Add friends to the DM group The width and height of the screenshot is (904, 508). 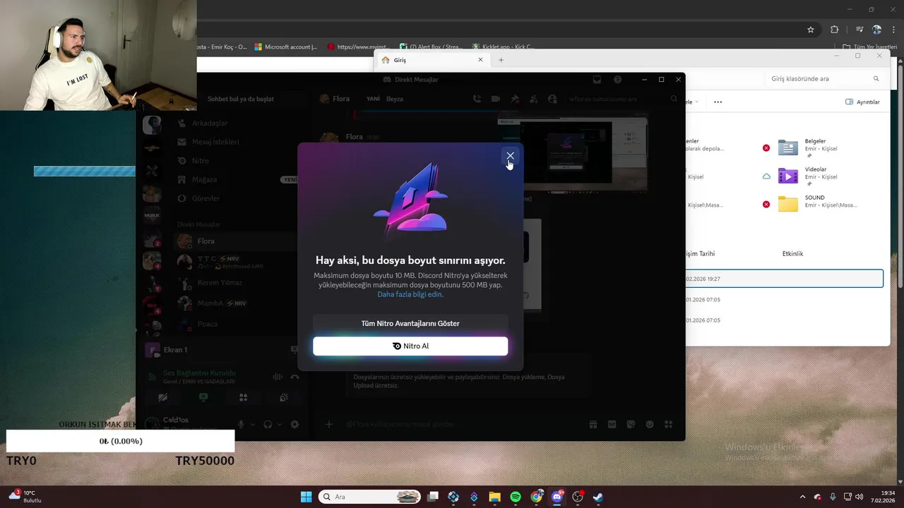(x=534, y=99)
